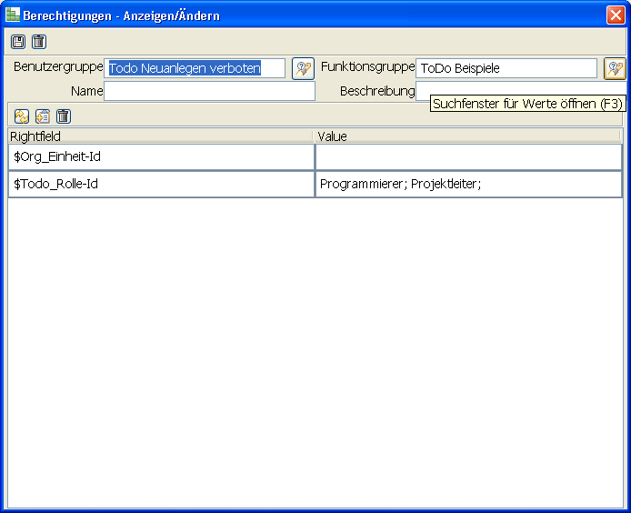Click trash icon in the table toolbar

click(63, 116)
